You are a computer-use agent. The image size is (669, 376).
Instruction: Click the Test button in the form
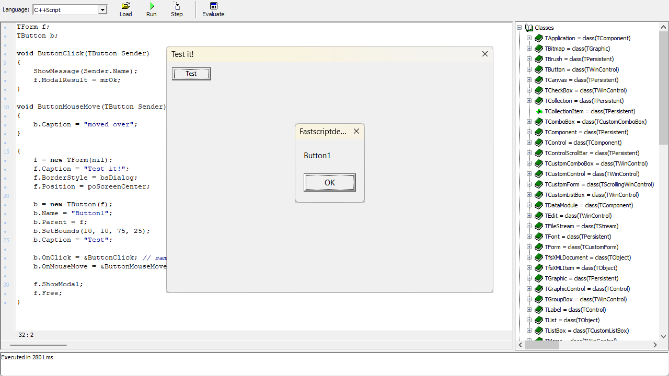(191, 74)
